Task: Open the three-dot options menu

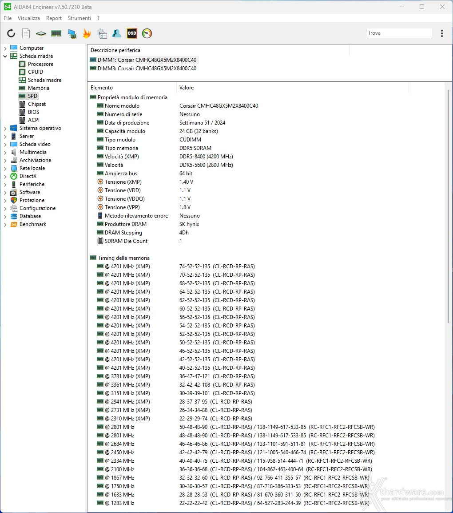Action: pyautogui.click(x=442, y=33)
